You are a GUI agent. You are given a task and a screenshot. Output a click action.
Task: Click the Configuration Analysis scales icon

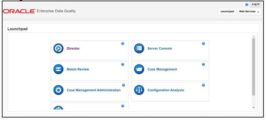pyautogui.click(x=139, y=90)
